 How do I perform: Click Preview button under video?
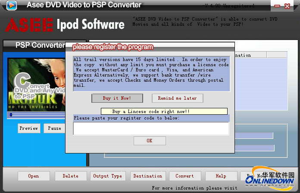29,128
